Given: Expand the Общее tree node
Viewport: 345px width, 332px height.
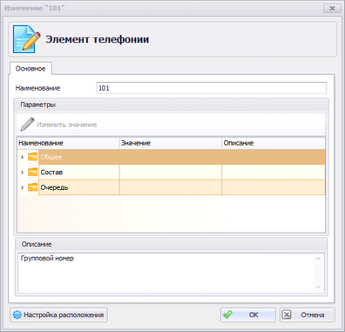Looking at the screenshot, I should click(x=23, y=157).
